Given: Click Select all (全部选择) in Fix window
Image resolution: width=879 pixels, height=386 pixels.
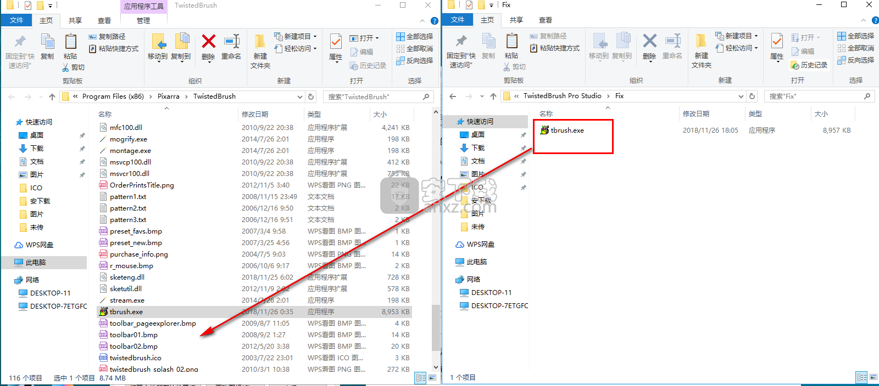Looking at the screenshot, I should pos(856,36).
